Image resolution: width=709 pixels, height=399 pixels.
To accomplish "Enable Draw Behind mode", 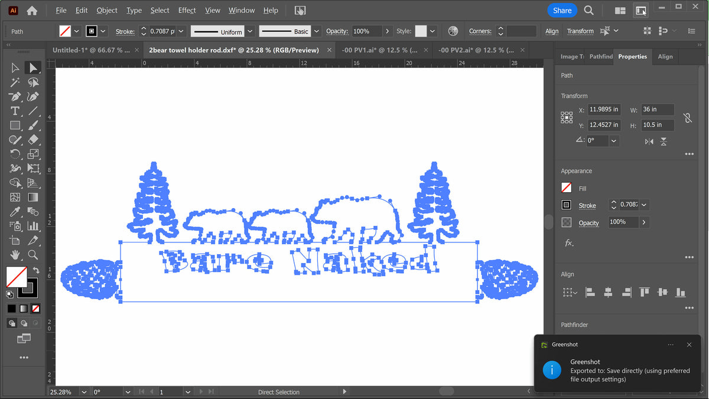I will click(24, 323).
